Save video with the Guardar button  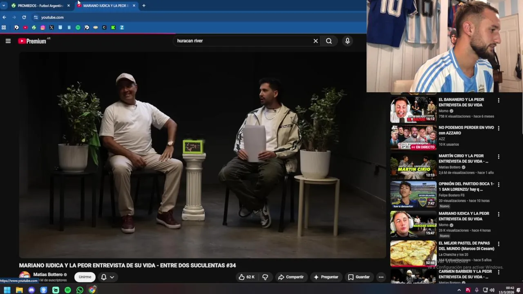point(359,277)
